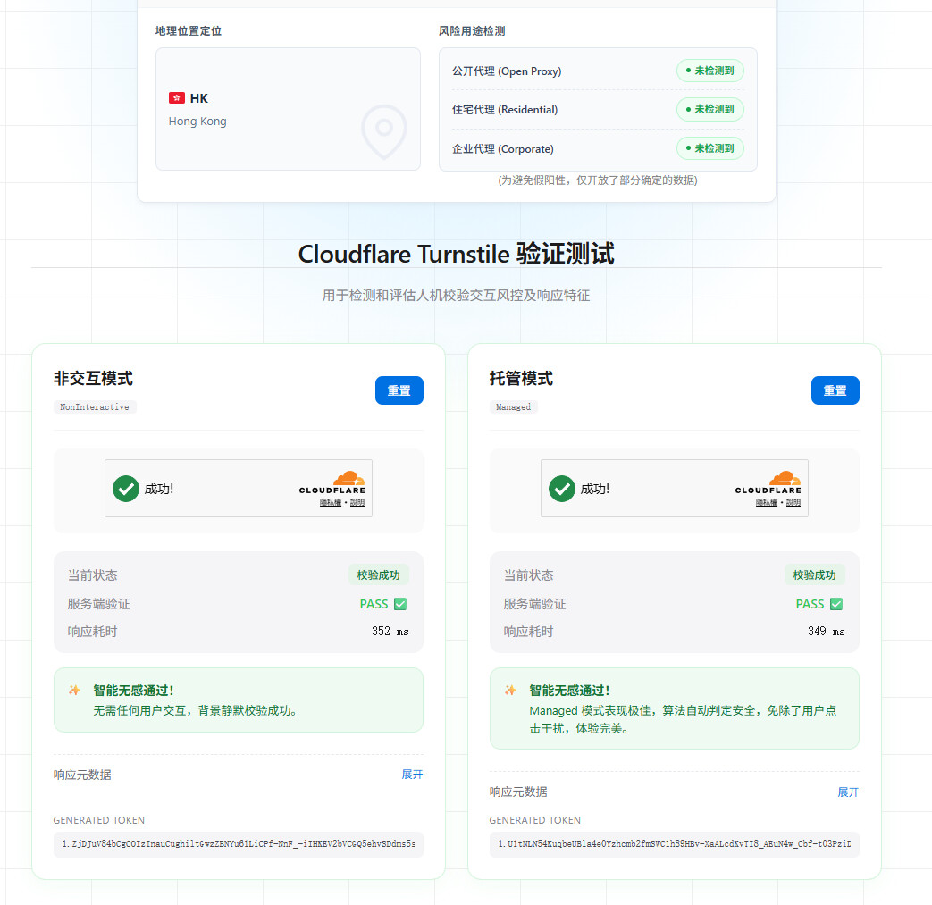Reset the 托管模式 test with 重置
Viewport: 932px width, 905px height.
pos(835,390)
